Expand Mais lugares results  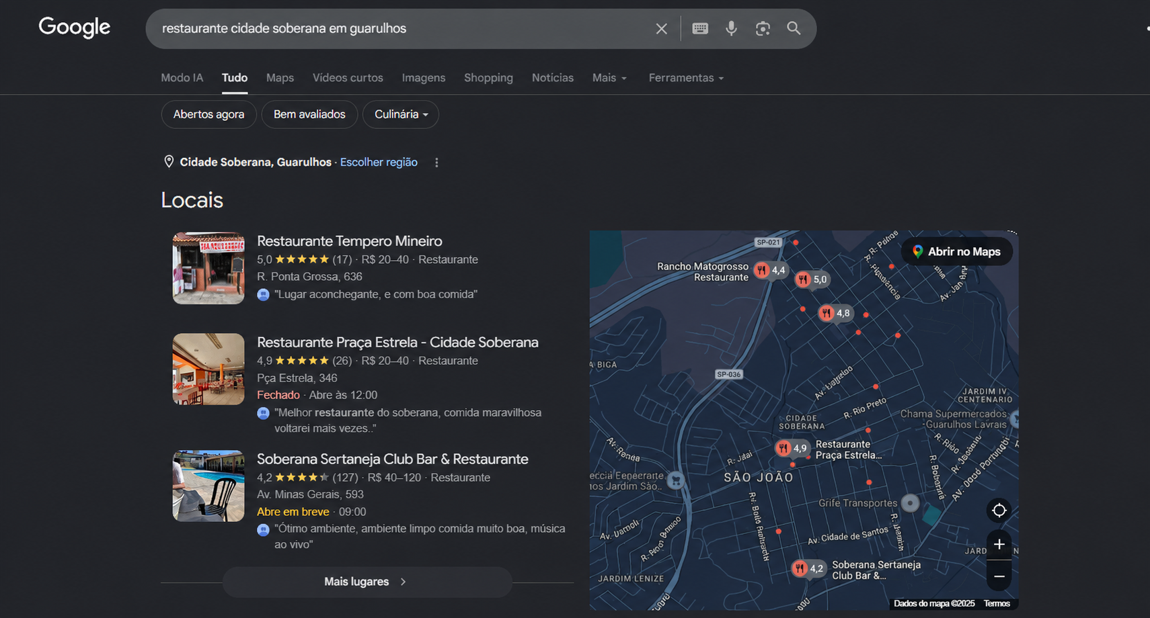pyautogui.click(x=367, y=582)
